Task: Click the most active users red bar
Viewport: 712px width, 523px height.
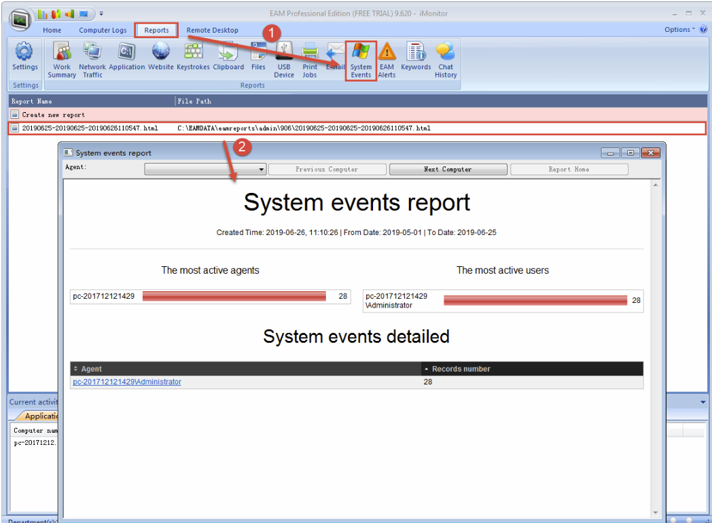Action: 535,300
